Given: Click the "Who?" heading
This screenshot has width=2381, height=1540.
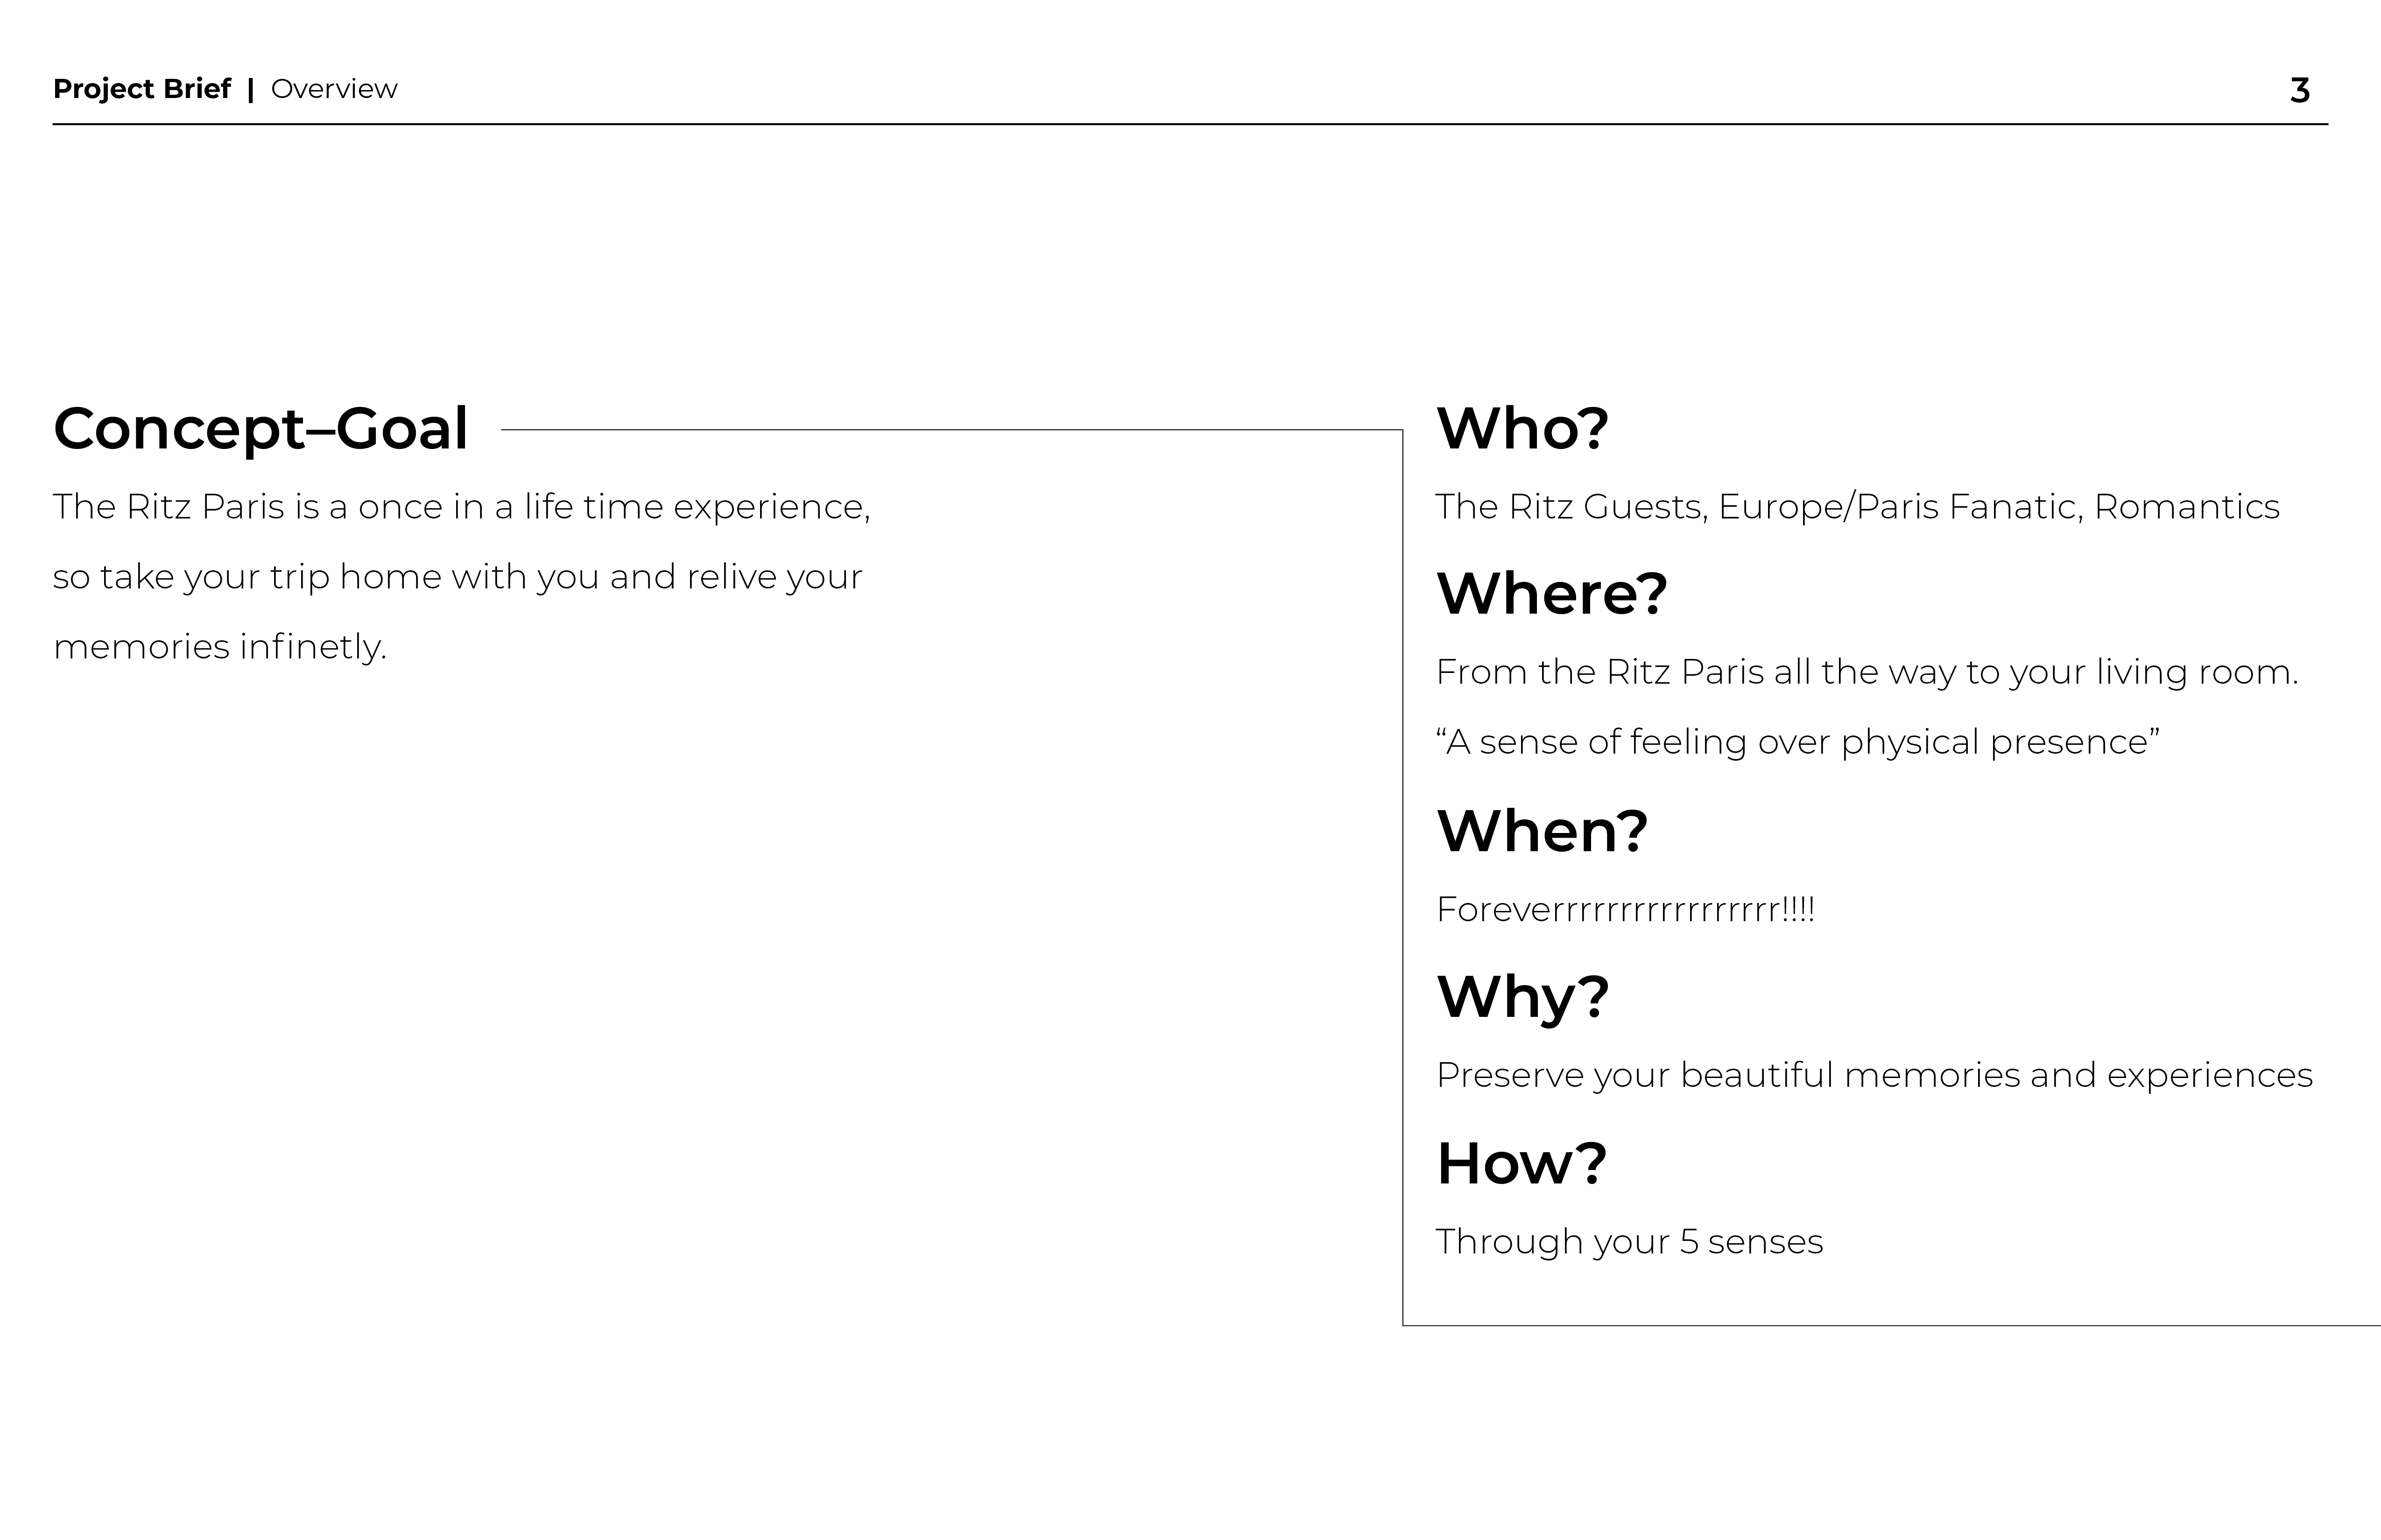Looking at the screenshot, I should [x=1522, y=429].
